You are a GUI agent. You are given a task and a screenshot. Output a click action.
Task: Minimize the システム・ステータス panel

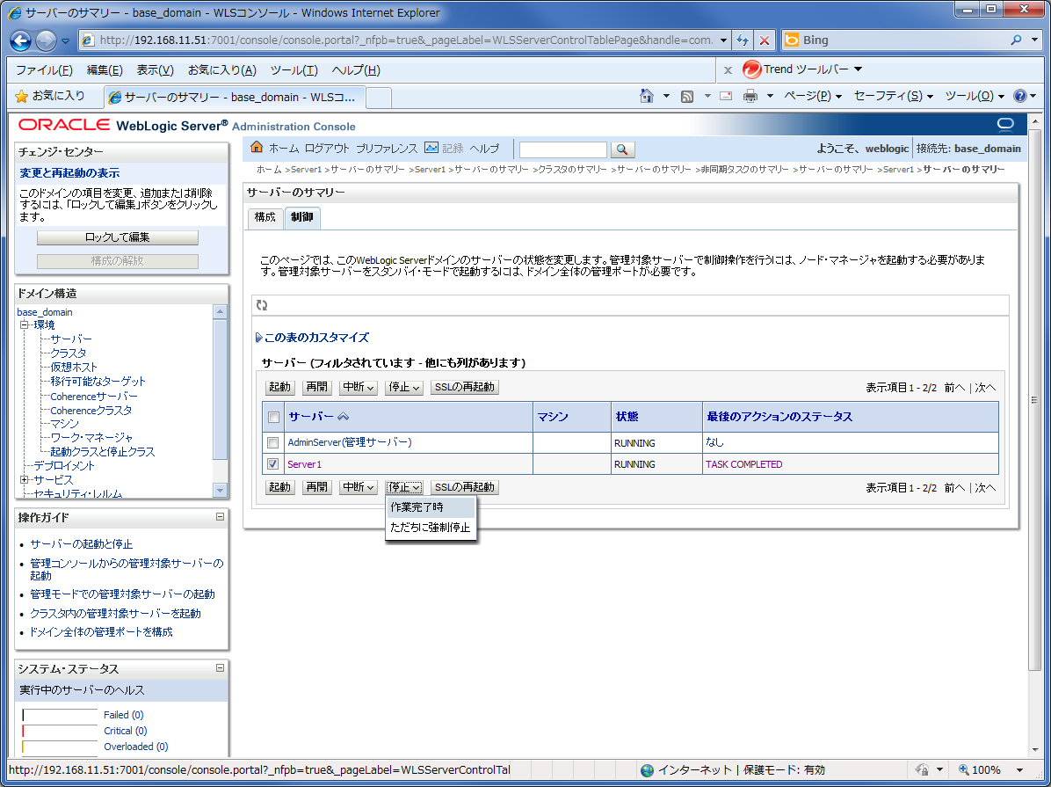point(220,667)
